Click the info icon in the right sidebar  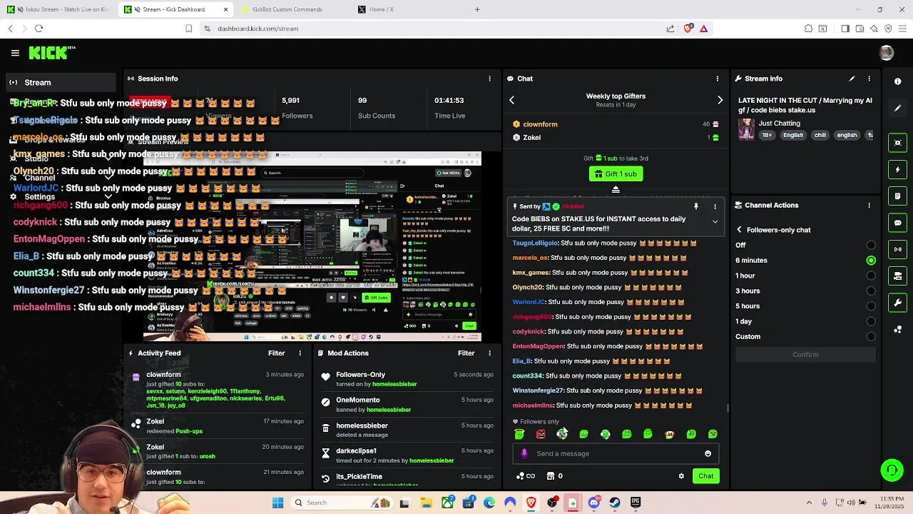898,81
